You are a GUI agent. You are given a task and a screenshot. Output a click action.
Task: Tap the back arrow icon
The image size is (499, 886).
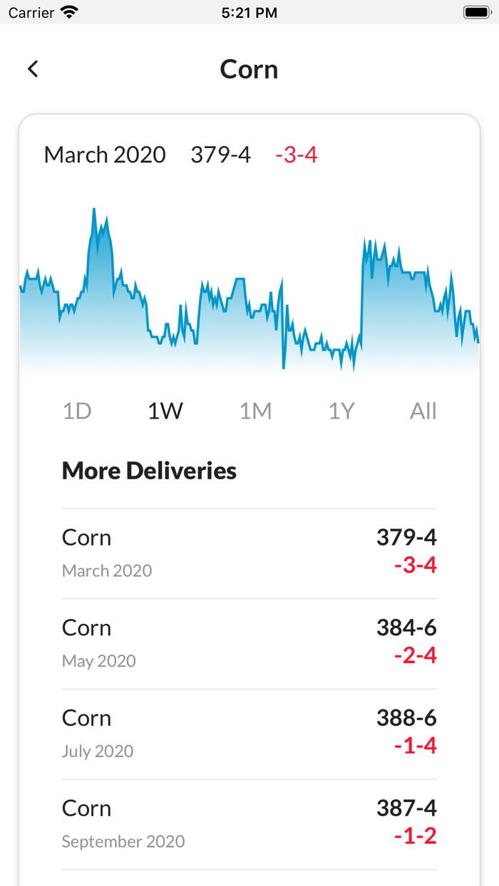33,69
